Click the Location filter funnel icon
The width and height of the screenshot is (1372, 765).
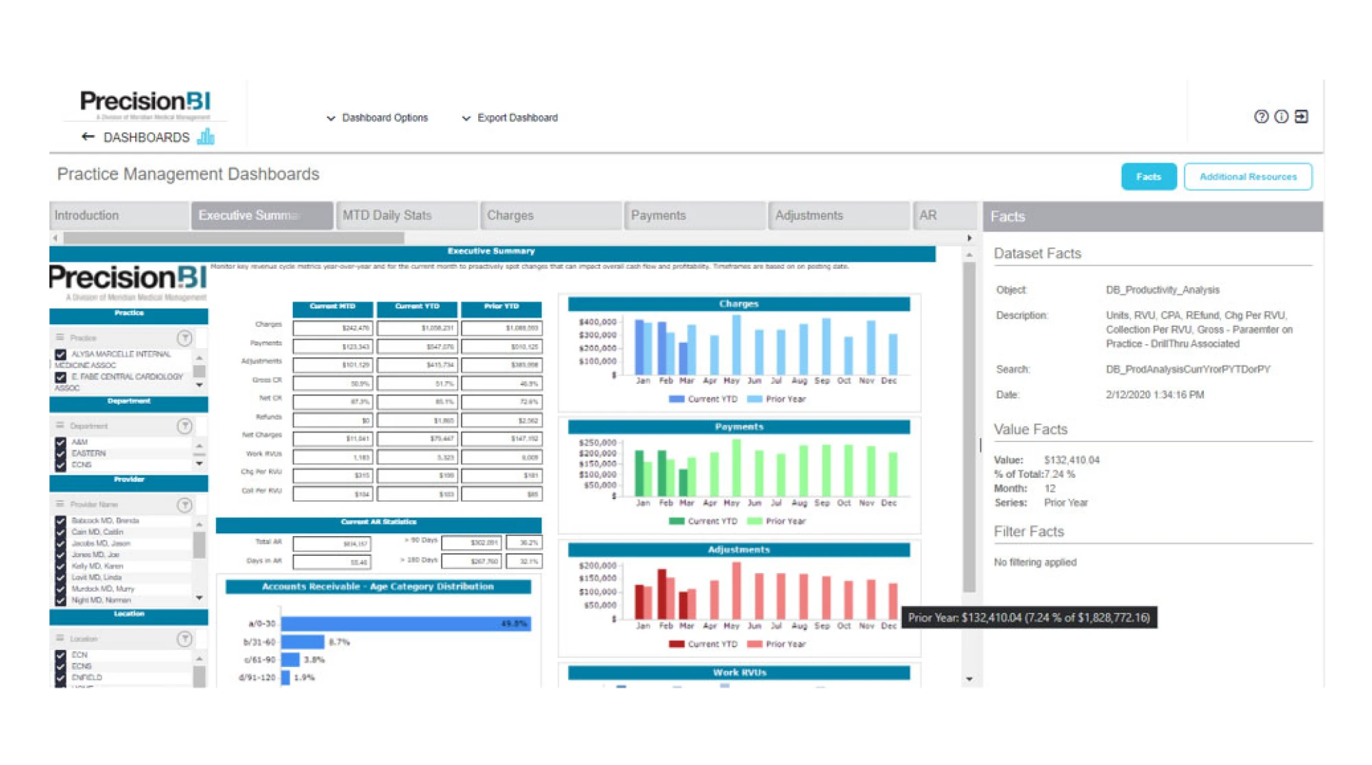(x=185, y=639)
